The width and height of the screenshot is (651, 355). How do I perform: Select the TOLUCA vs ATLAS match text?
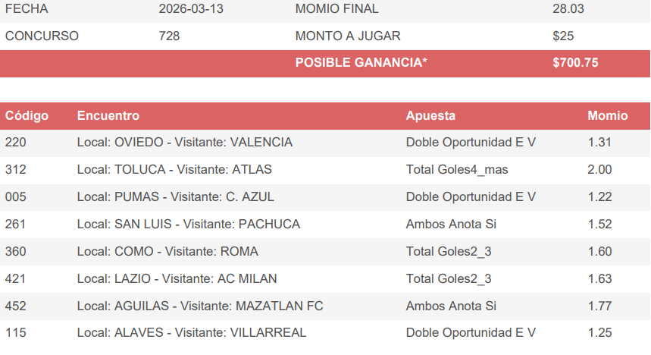tap(174, 170)
